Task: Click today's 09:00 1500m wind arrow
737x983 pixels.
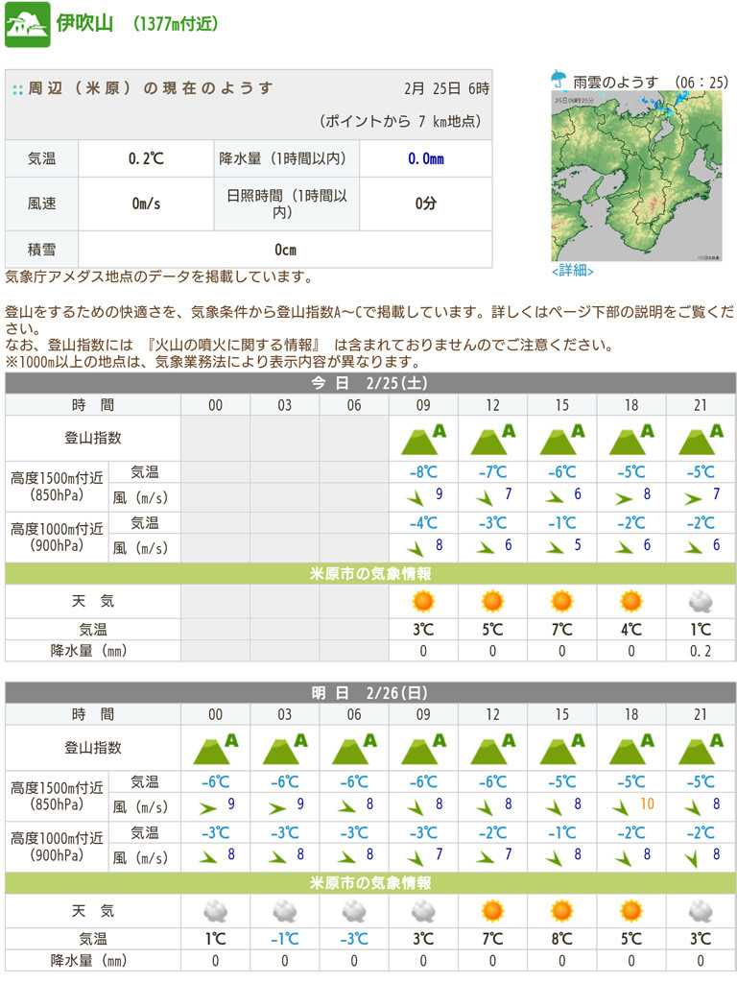Action: tap(415, 498)
